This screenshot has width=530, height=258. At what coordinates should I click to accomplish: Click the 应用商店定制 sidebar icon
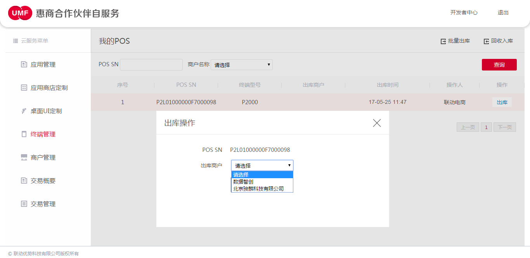pyautogui.click(x=24, y=88)
